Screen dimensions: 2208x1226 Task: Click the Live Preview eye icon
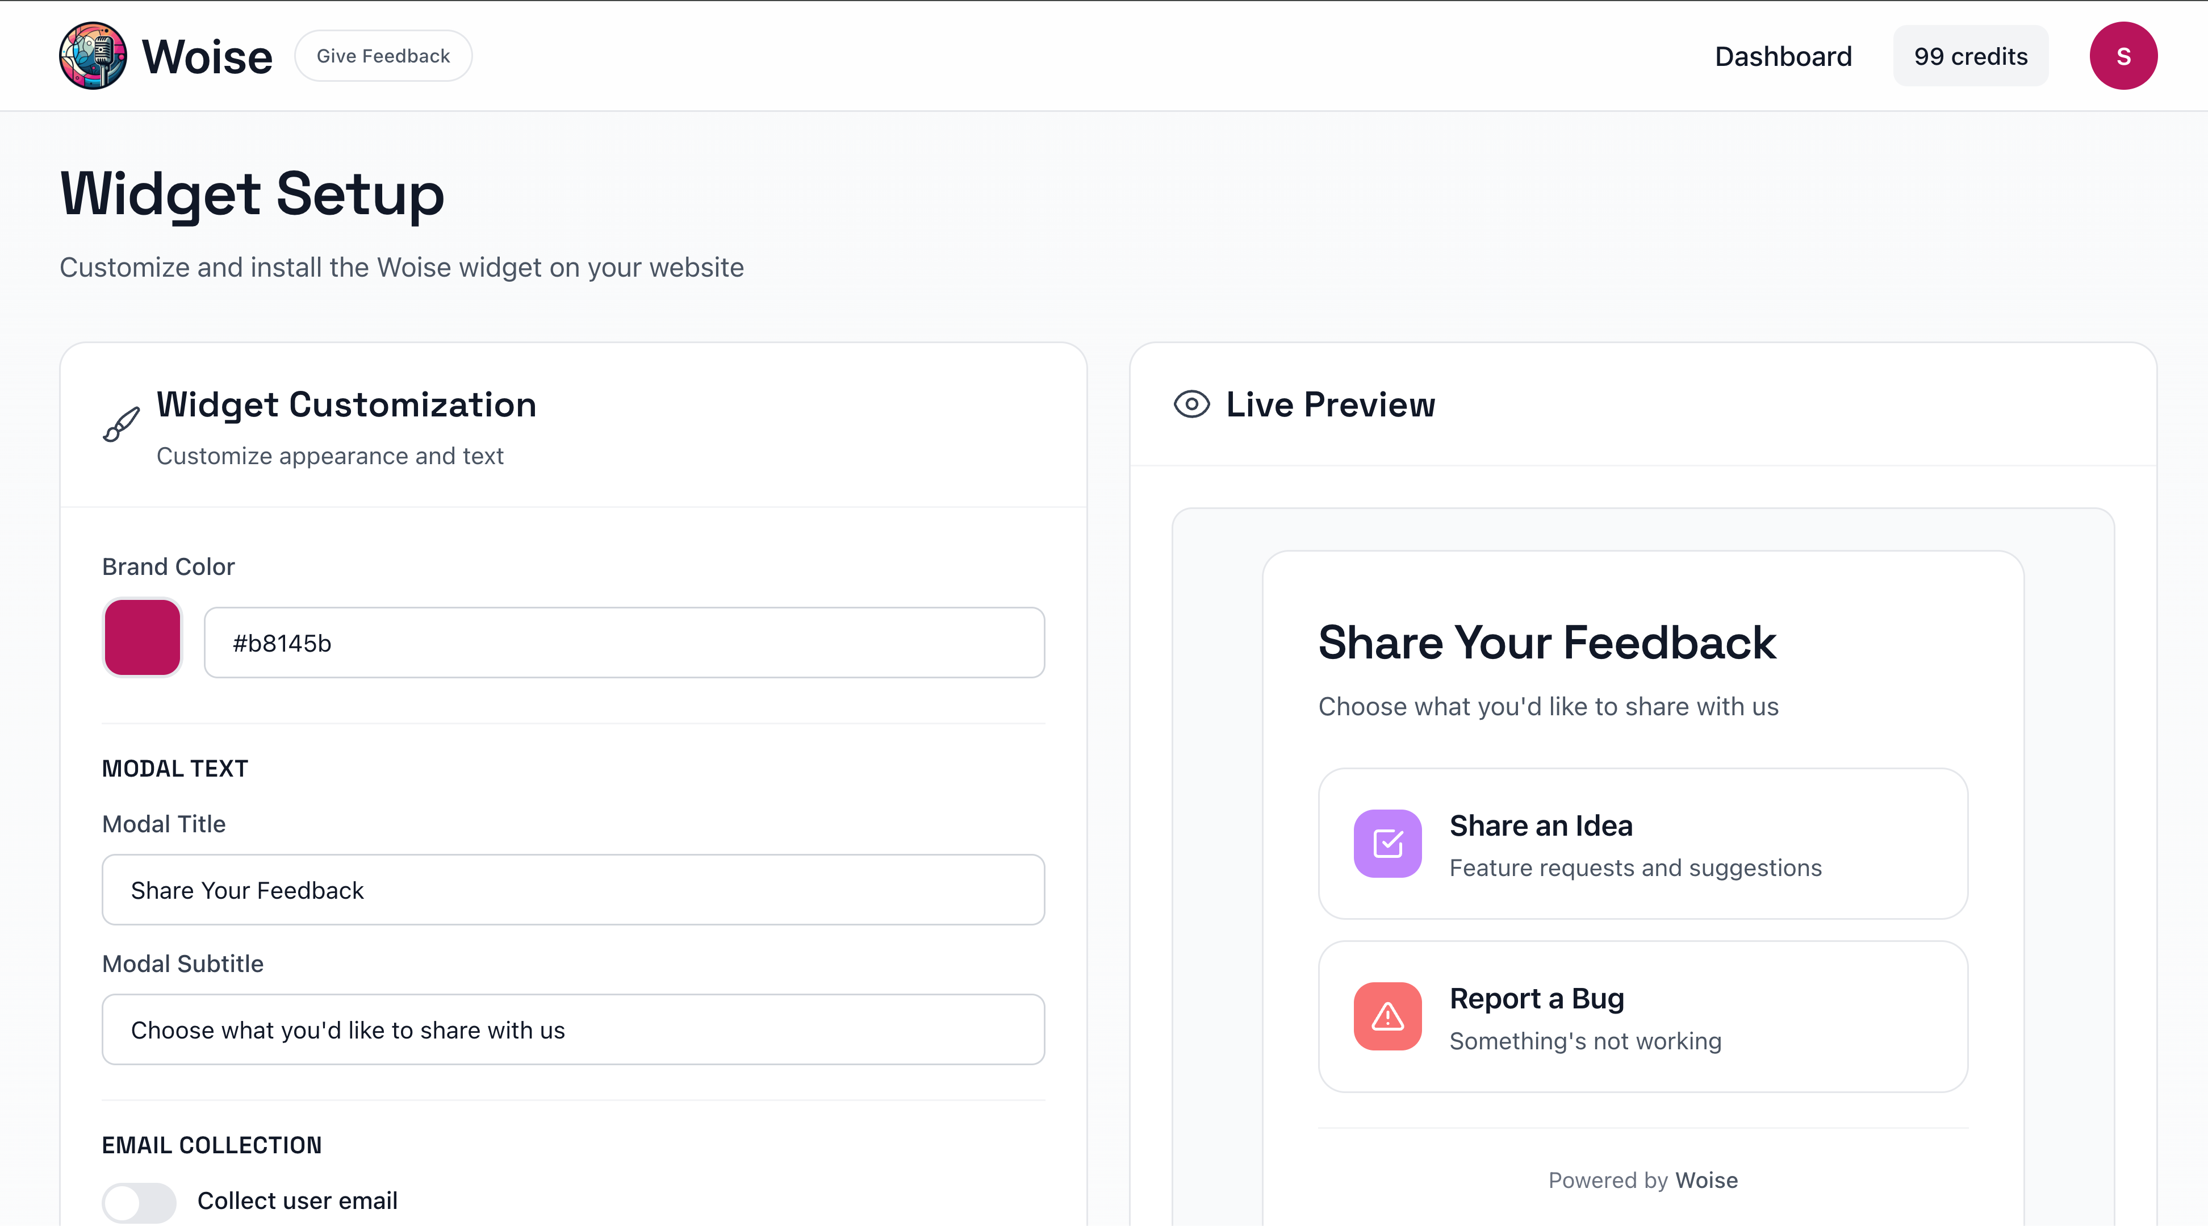[1191, 405]
